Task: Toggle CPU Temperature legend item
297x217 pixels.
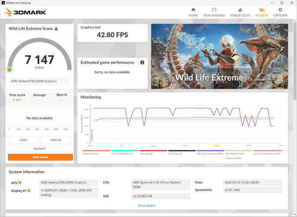Action: (x=125, y=152)
